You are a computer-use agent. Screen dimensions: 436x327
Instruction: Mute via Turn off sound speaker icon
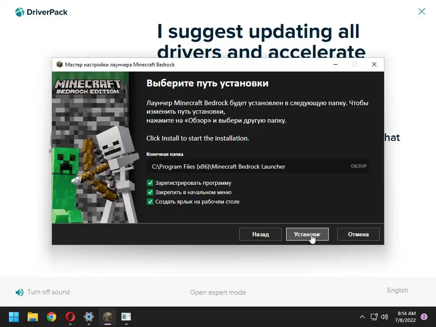(x=20, y=292)
